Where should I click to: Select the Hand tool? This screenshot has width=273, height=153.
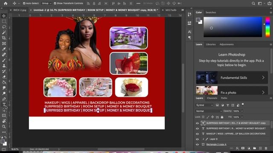click(x=4, y=121)
